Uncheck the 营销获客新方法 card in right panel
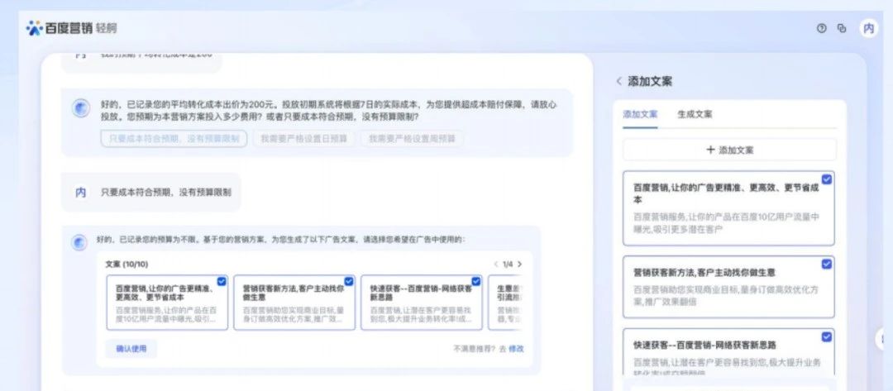 point(826,264)
